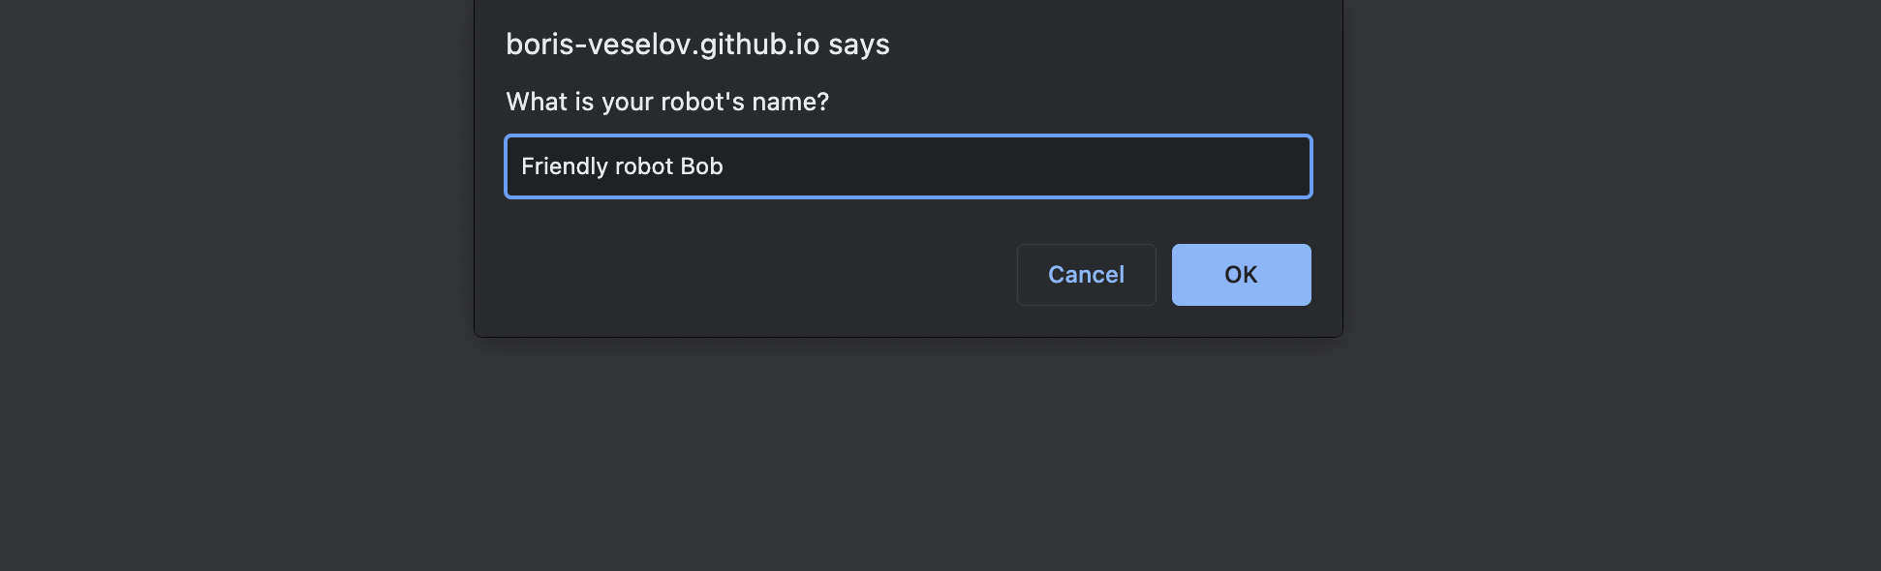Click inside the robot name input field
Image resolution: width=1881 pixels, height=571 pixels.
click(x=907, y=166)
